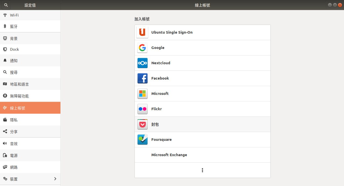
Task: Open the 網路 sidebar entry
Action: [x=30, y=167]
